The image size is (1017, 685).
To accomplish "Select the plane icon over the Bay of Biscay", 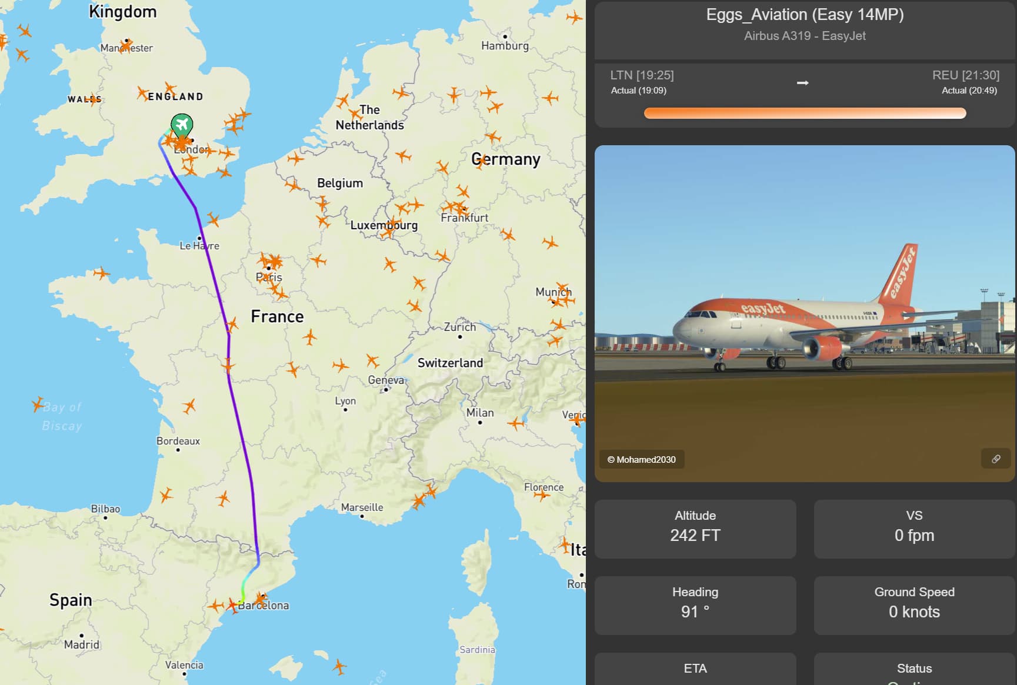I will tap(38, 404).
